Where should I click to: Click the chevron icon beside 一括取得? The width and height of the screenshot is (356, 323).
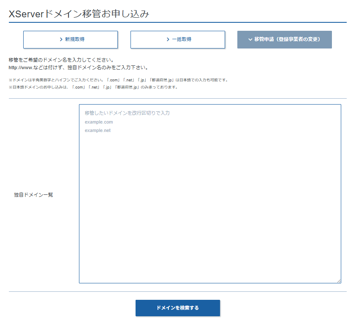pyautogui.click(x=168, y=40)
